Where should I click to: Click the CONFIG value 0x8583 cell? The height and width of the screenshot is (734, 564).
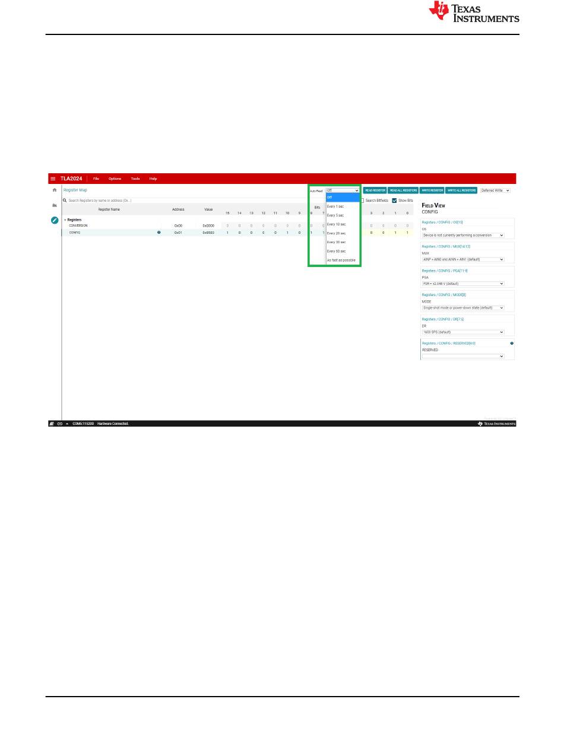point(208,233)
